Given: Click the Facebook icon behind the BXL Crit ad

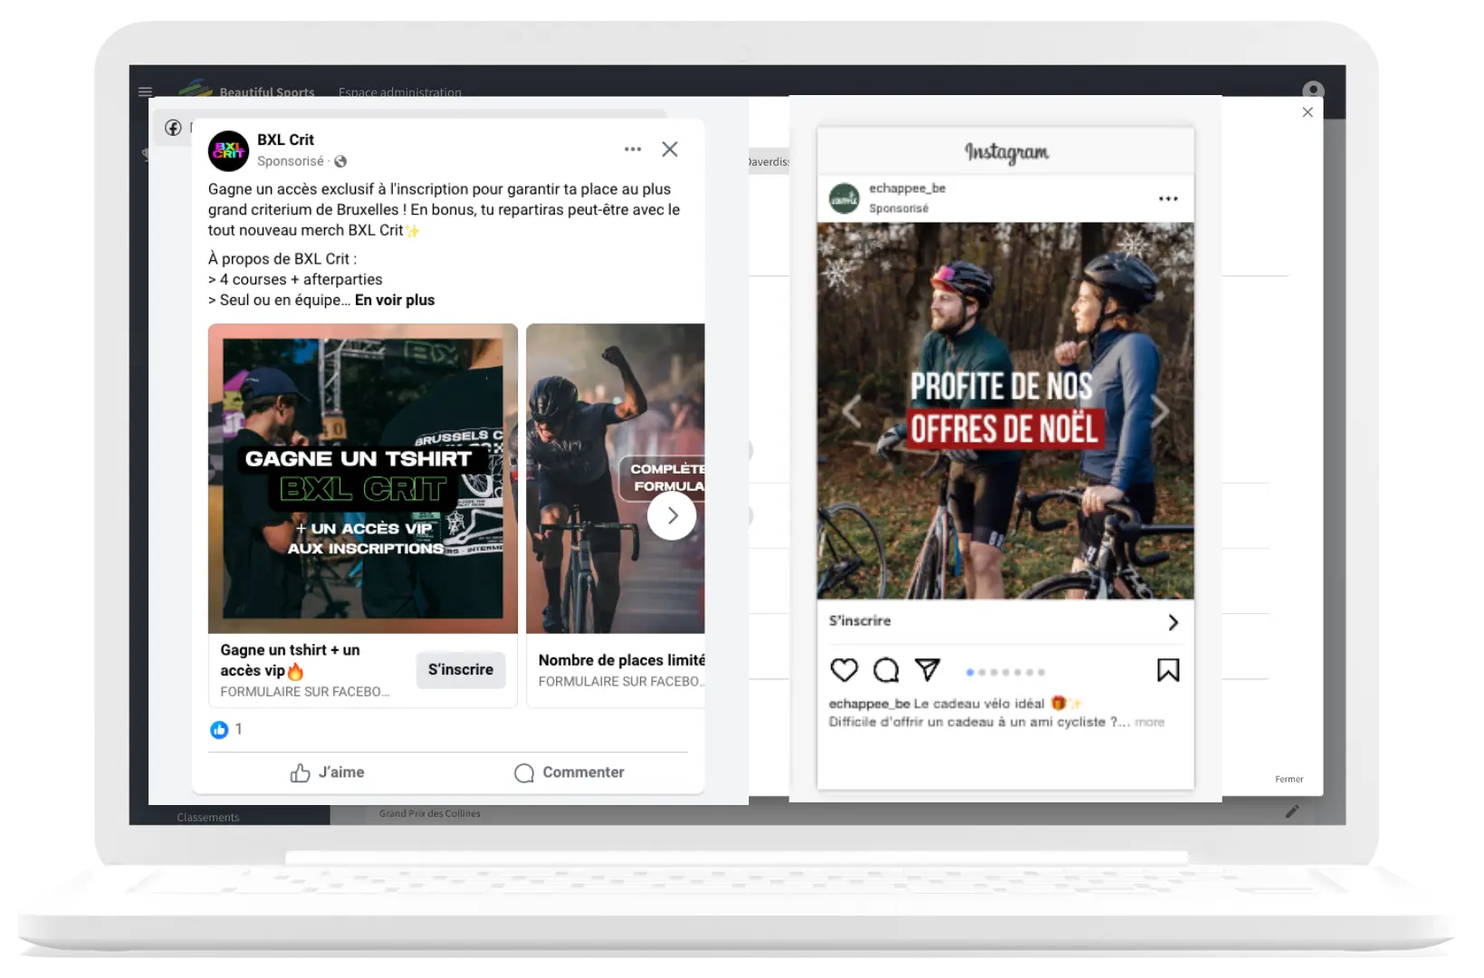Looking at the screenshot, I should click(x=173, y=128).
